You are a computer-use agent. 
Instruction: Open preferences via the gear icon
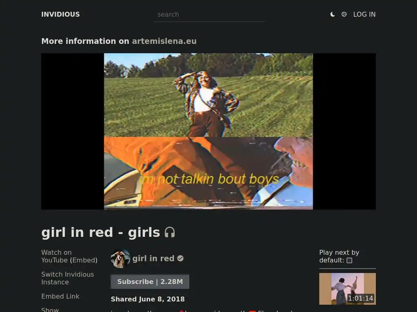click(x=344, y=14)
